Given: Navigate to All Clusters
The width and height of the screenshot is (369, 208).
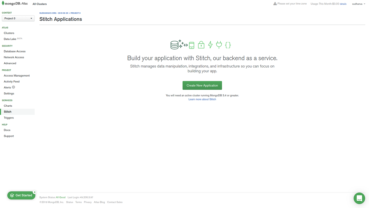Looking at the screenshot, I should [40, 4].
